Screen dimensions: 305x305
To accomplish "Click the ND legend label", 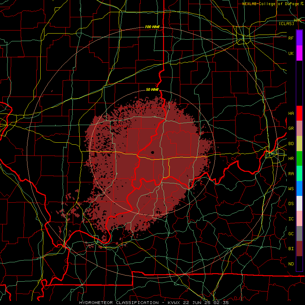I will click(x=291, y=264).
